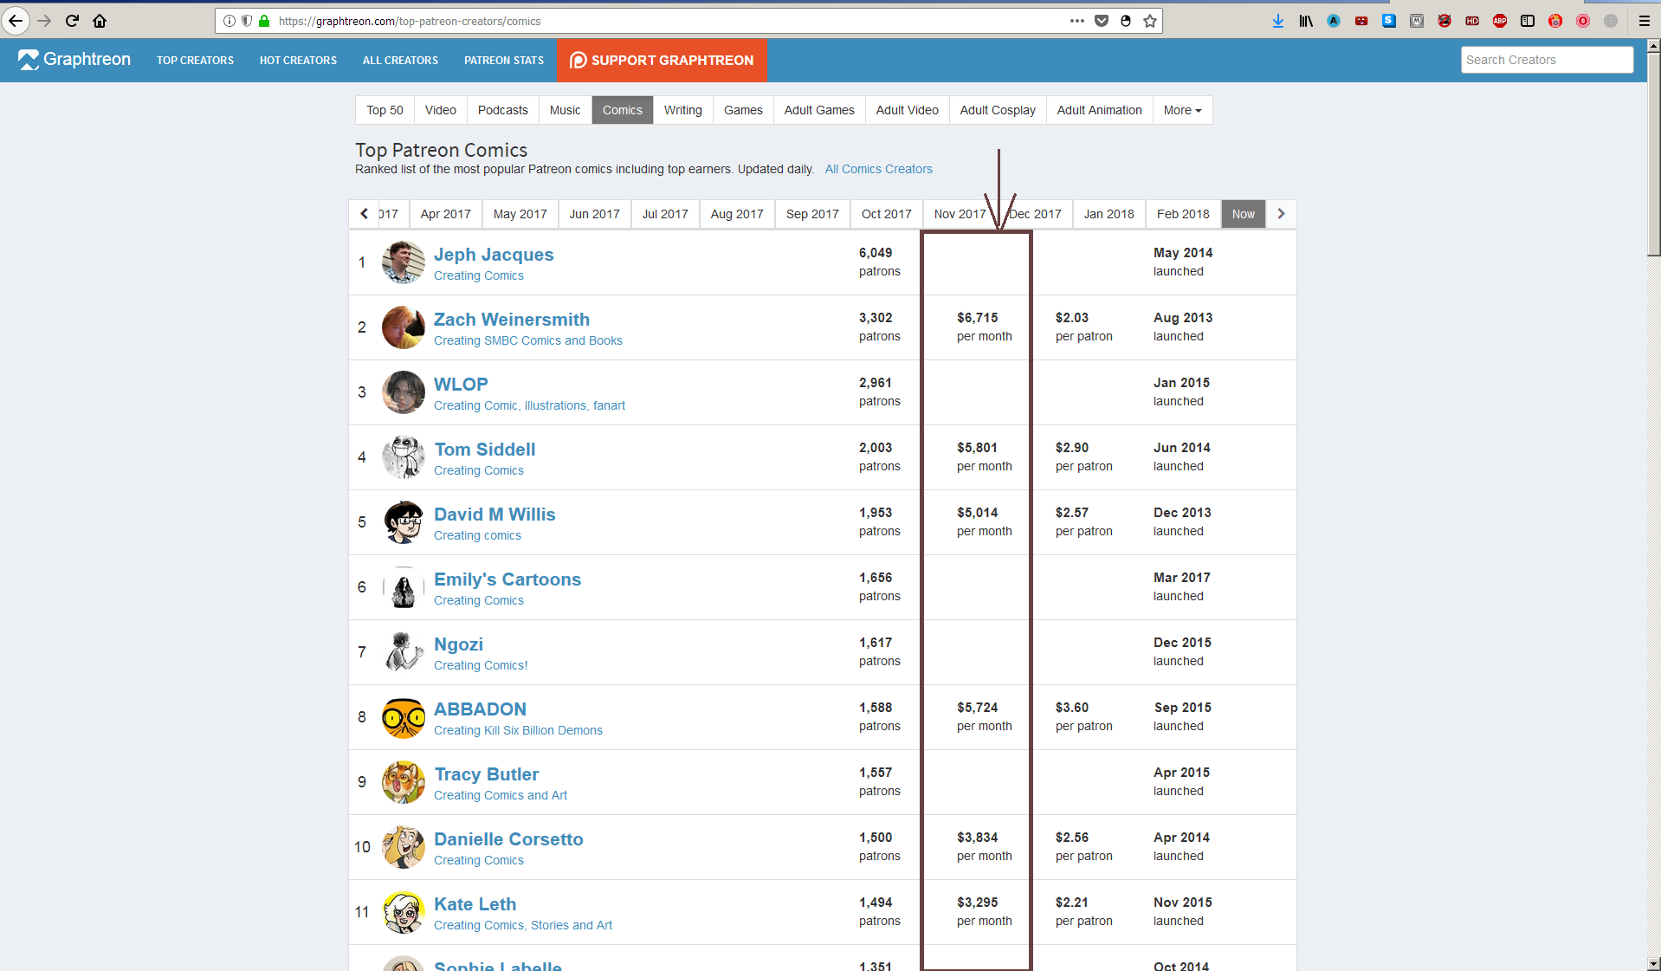Switch to Sep 2017 month tab
This screenshot has height=971, width=1661.
tap(812, 214)
